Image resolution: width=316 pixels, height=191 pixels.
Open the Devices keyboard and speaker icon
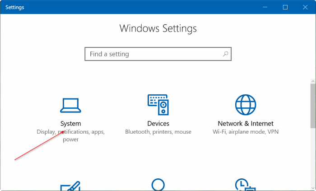158,105
